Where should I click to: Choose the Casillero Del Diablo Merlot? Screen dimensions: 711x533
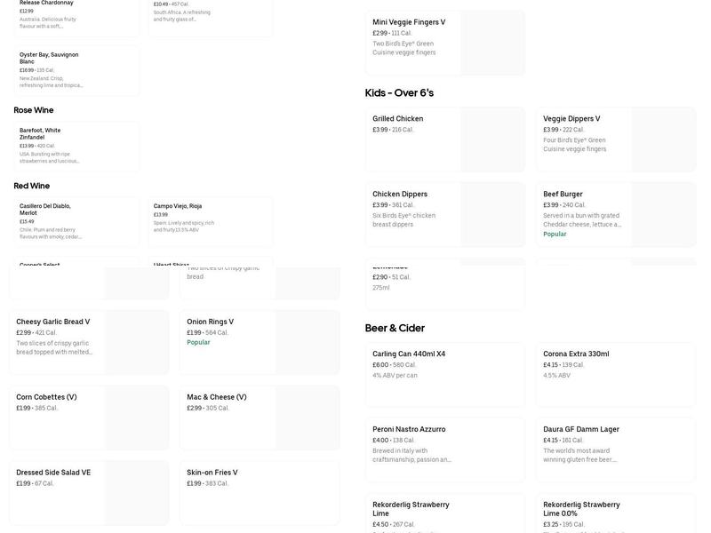click(76, 221)
